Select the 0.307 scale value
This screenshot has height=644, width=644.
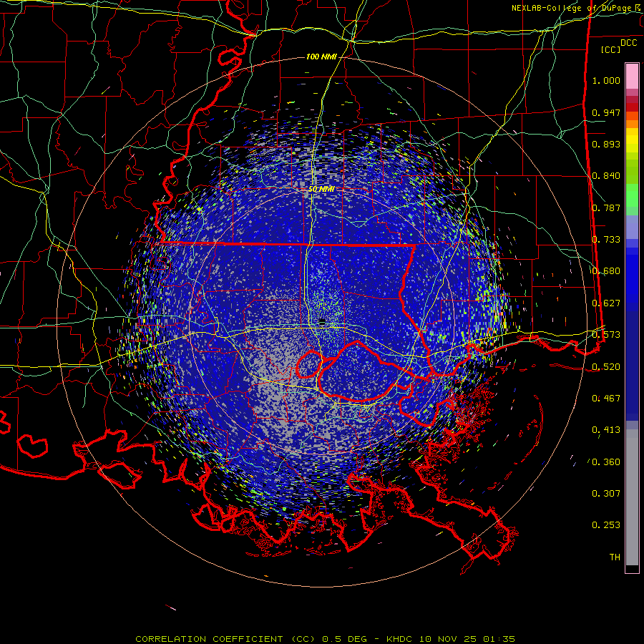click(x=606, y=494)
